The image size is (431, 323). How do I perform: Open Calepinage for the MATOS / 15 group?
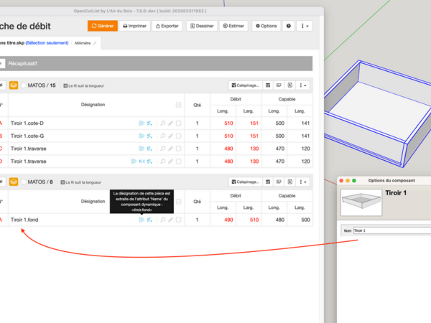pyautogui.click(x=245, y=85)
